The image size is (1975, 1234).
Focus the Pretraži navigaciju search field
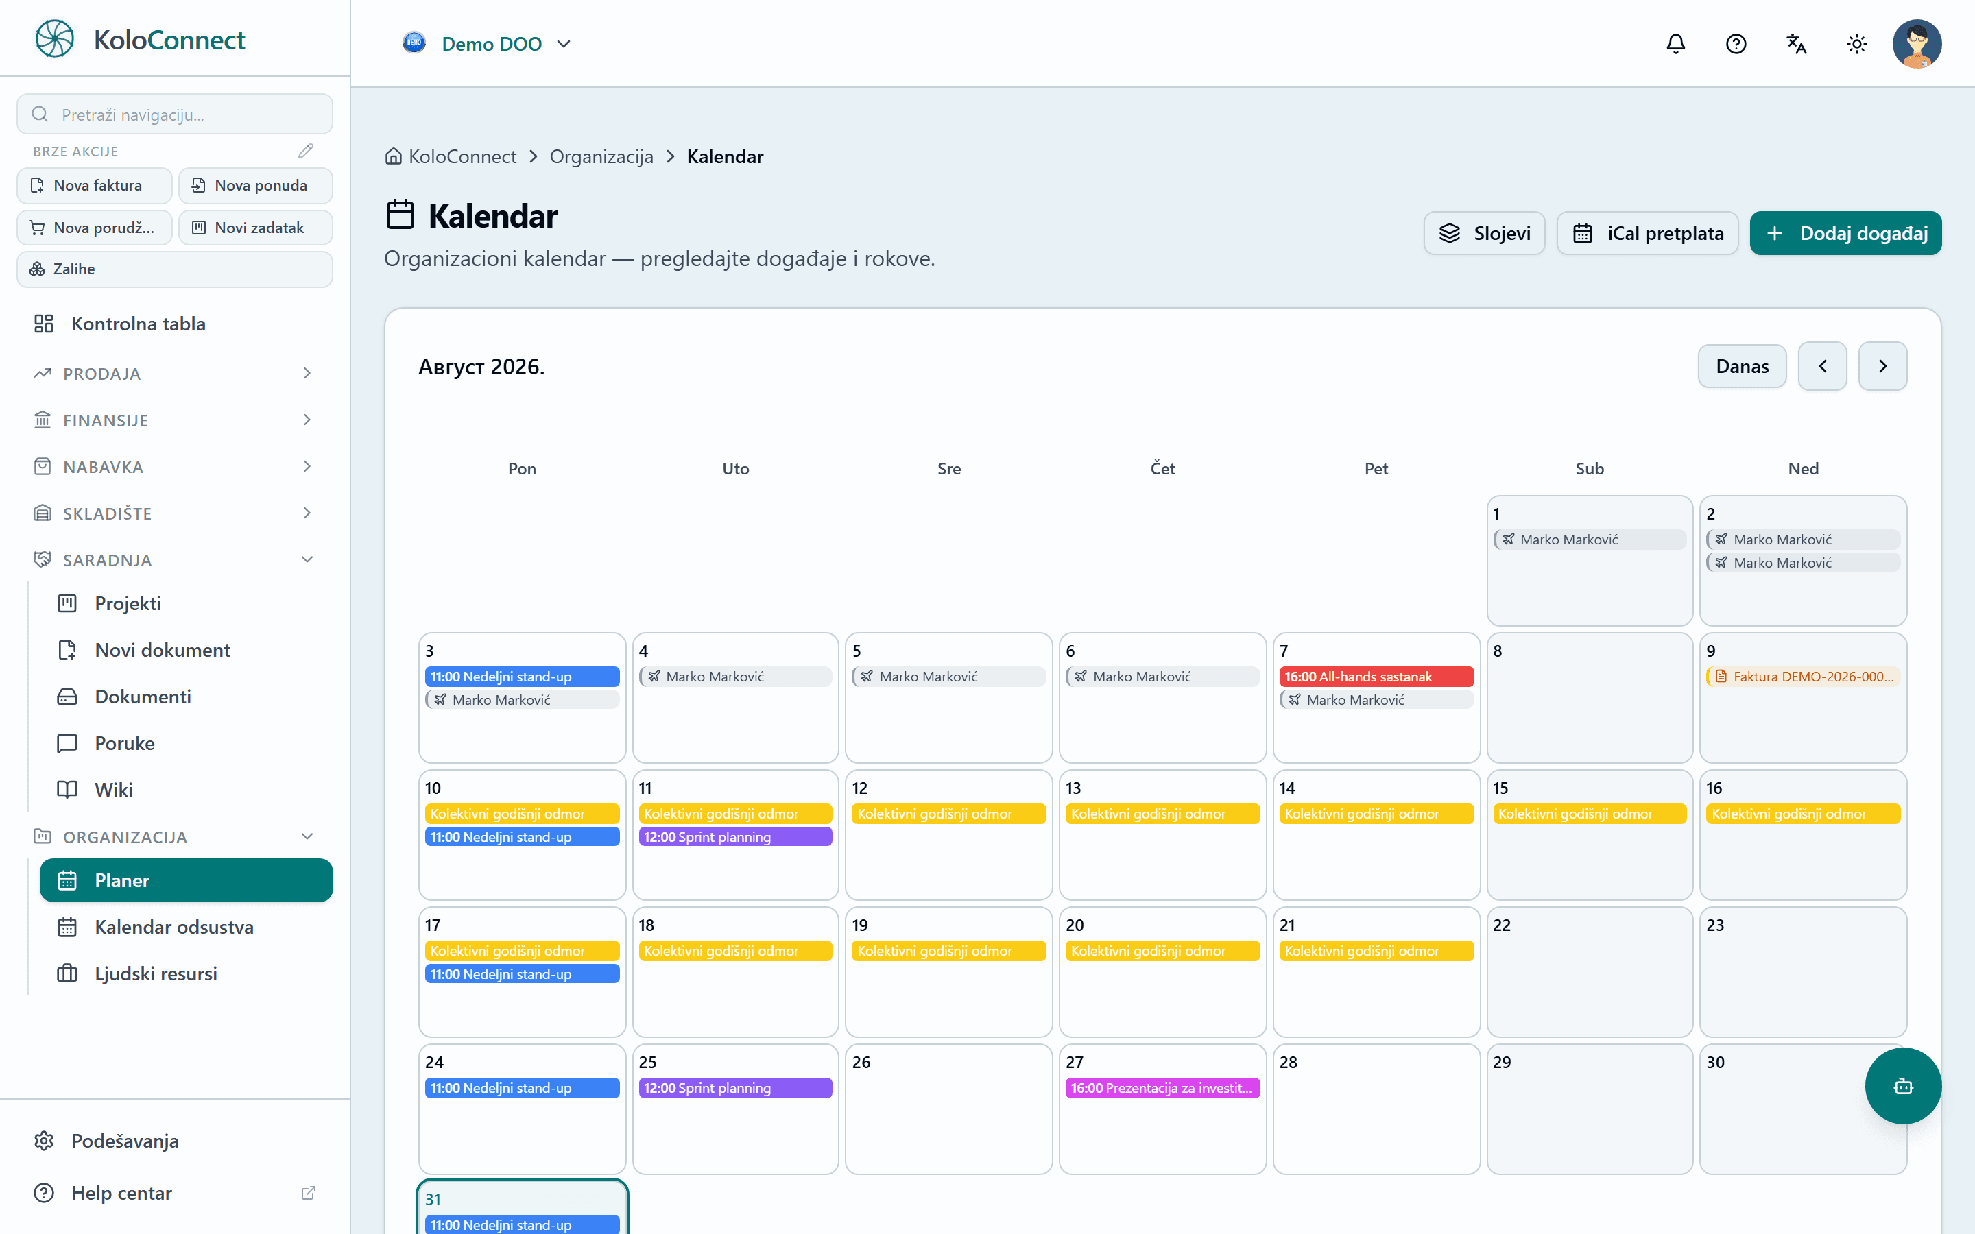tap(175, 114)
